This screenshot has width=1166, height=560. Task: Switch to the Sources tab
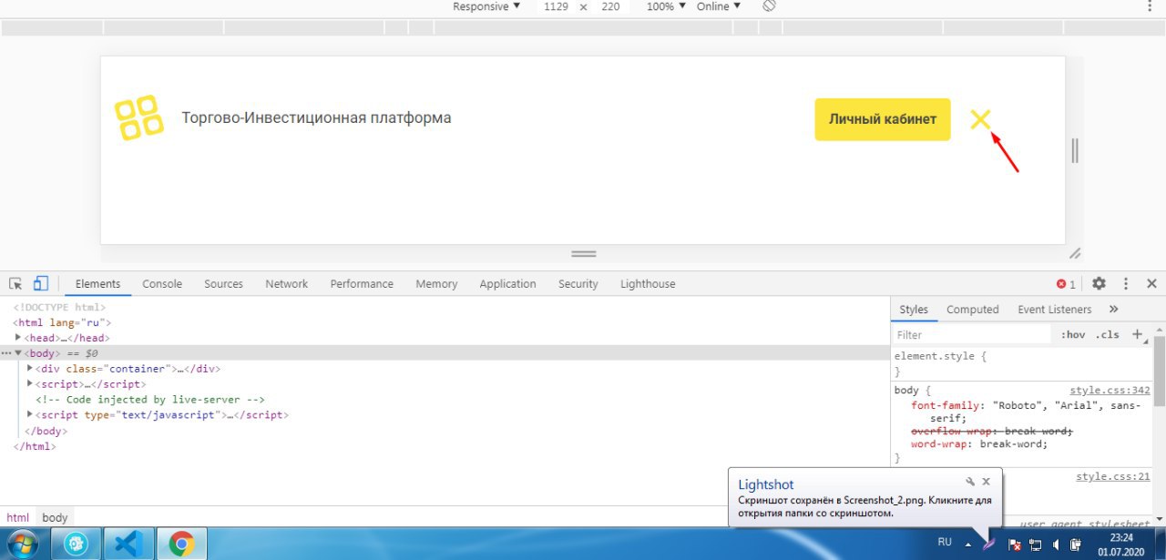(x=223, y=284)
